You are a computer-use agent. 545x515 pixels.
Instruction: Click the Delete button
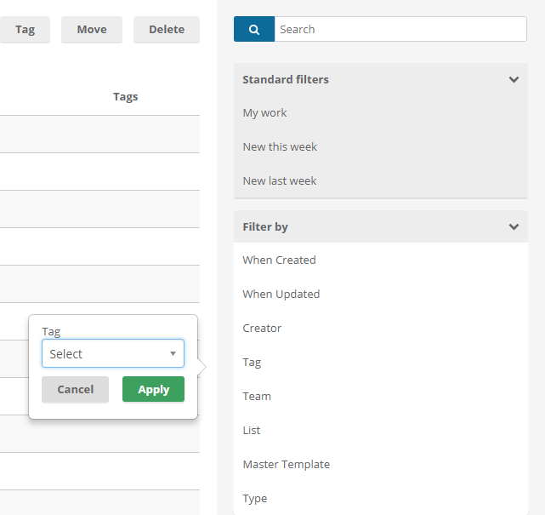coord(167,30)
